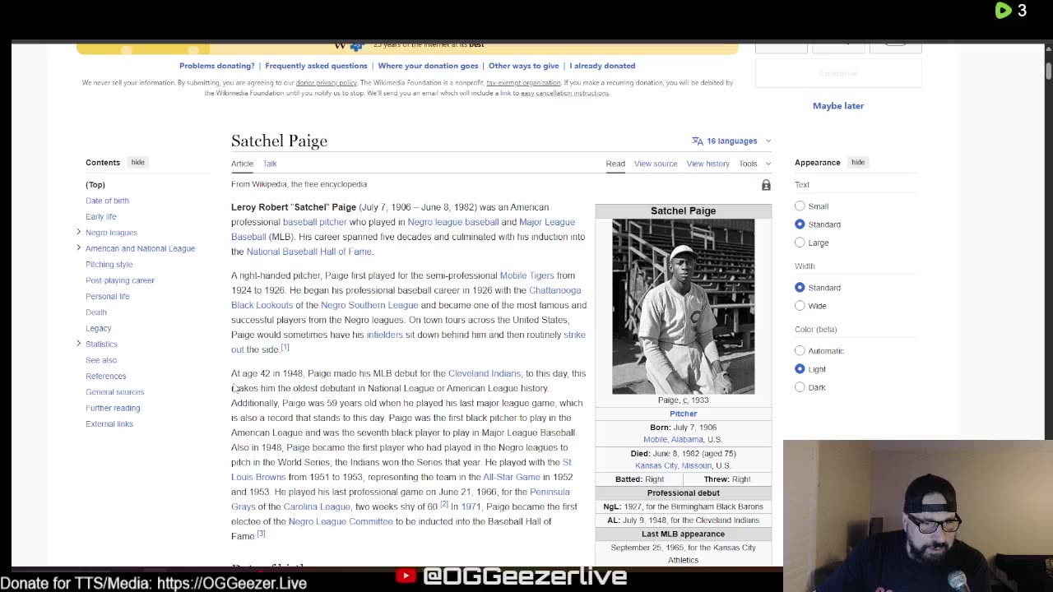The height and width of the screenshot is (592, 1053).
Task: Select Standard width option
Action: point(800,288)
